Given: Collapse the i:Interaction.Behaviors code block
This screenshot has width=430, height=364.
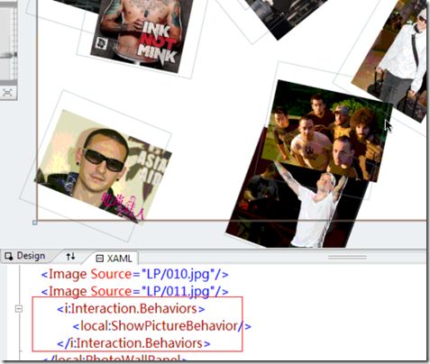Looking at the screenshot, I should 19,308.
